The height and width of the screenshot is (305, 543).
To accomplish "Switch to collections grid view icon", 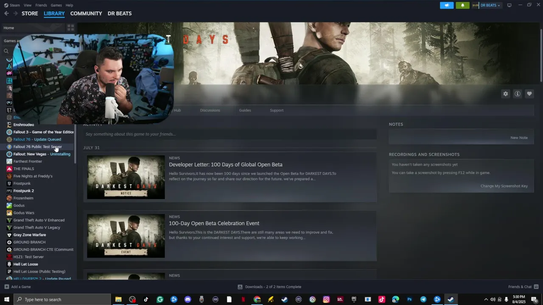I will (70, 28).
